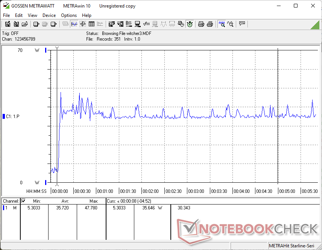The height and width of the screenshot is (250, 322).
Task: Click the Min value 5.3033 cell
Action: [x=34, y=208]
